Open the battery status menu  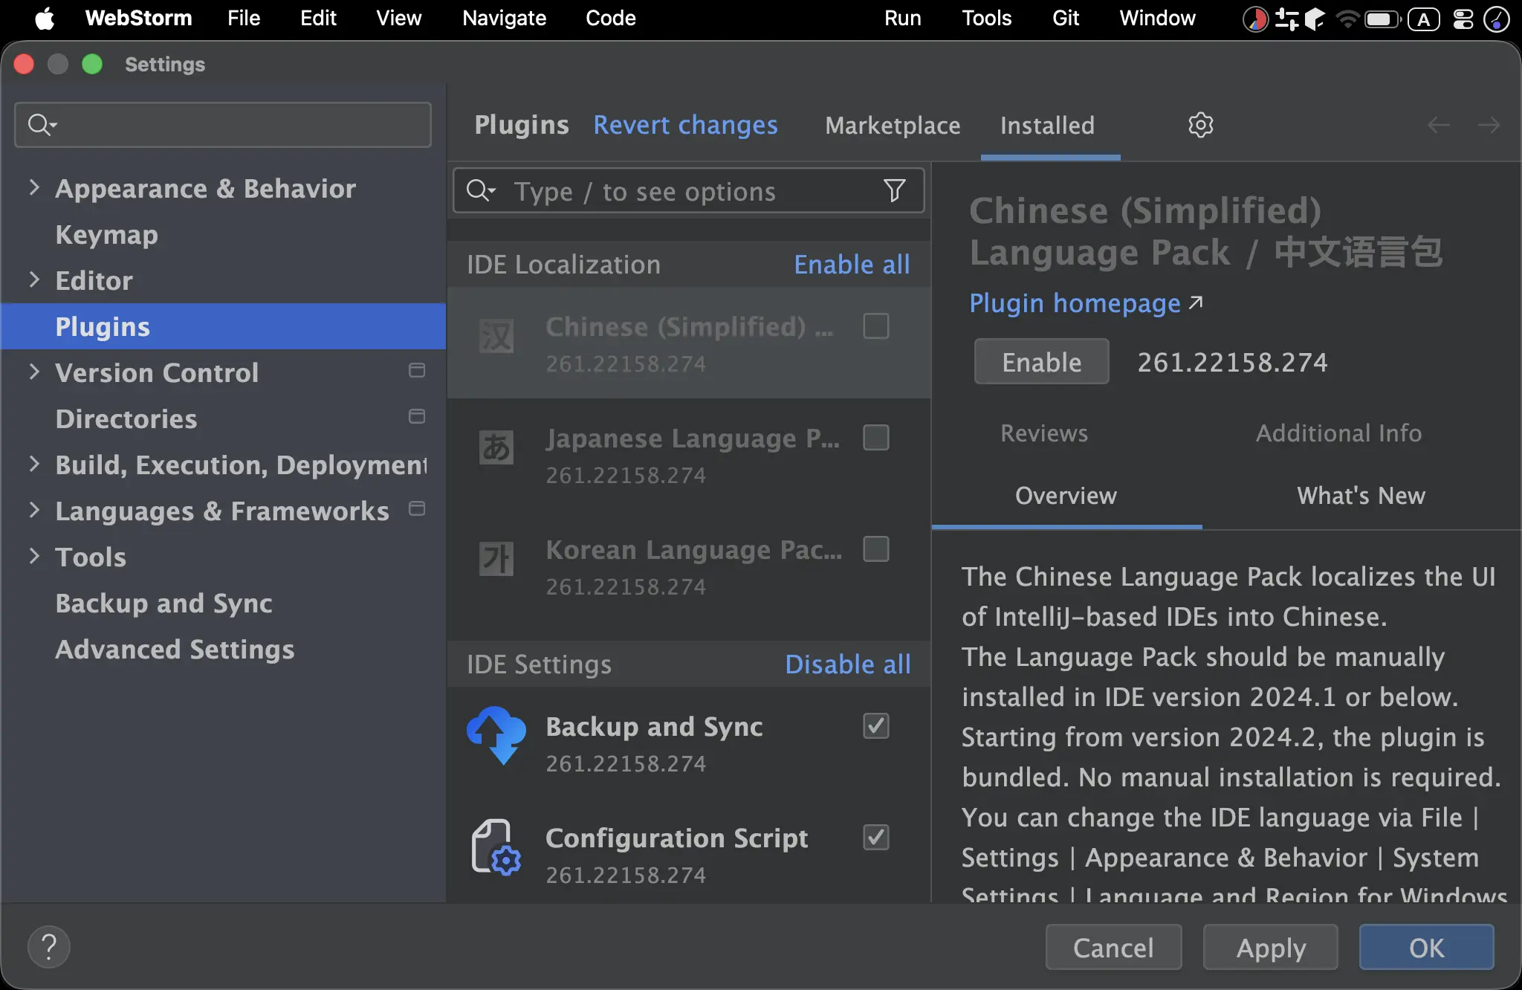click(x=1383, y=19)
